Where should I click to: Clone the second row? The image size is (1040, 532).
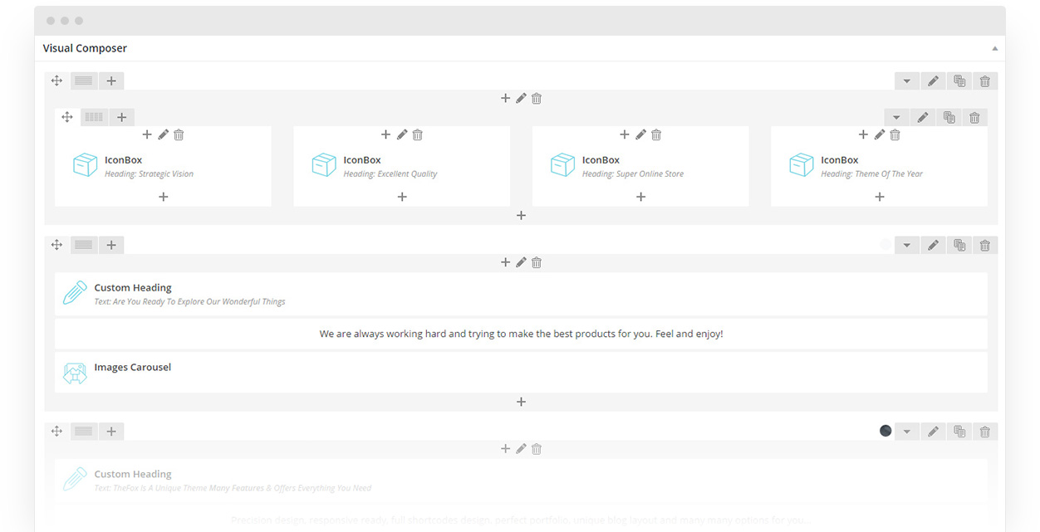[x=959, y=246]
